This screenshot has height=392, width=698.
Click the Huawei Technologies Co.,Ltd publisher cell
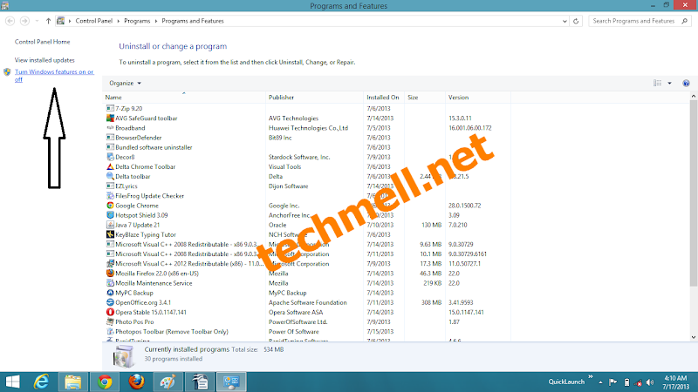click(308, 128)
